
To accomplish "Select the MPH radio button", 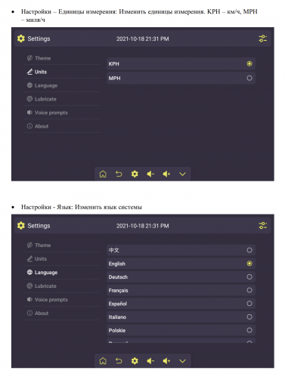I will 249,78.
